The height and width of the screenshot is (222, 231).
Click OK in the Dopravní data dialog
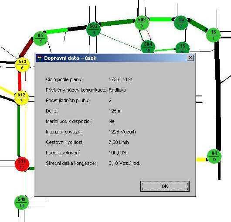tap(165, 186)
